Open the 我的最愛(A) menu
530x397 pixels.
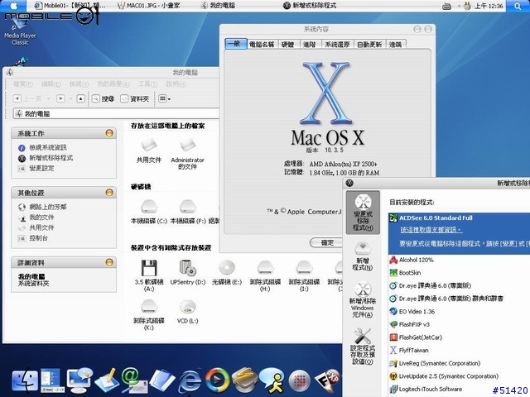click(x=113, y=84)
